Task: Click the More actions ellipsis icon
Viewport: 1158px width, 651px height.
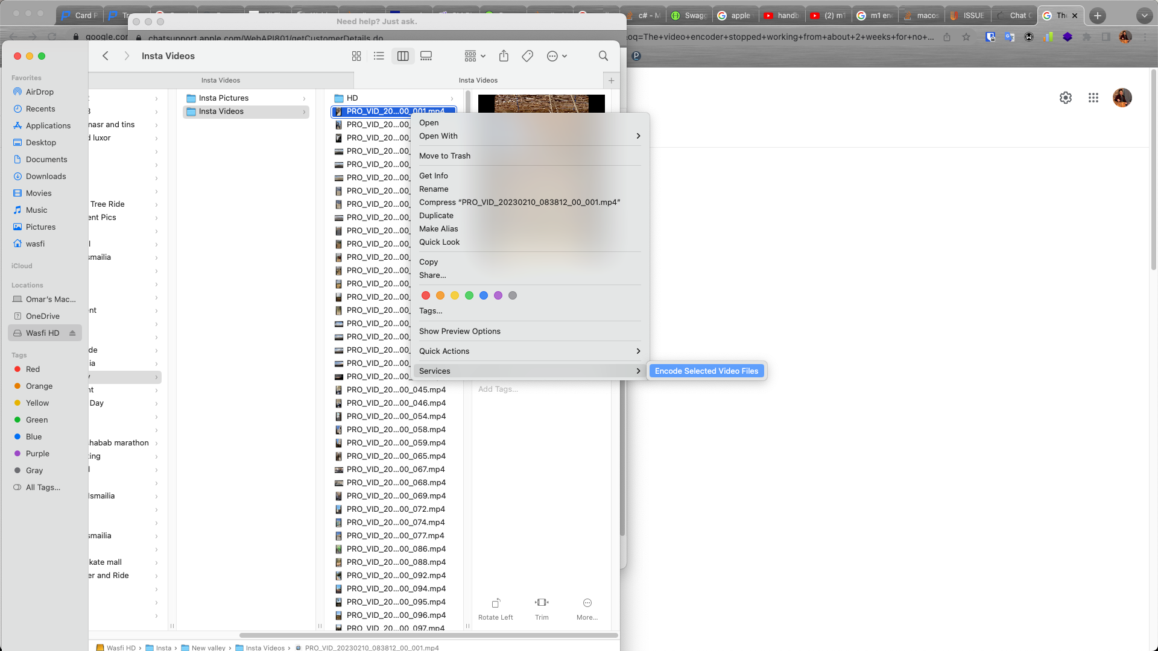Action: 552,55
